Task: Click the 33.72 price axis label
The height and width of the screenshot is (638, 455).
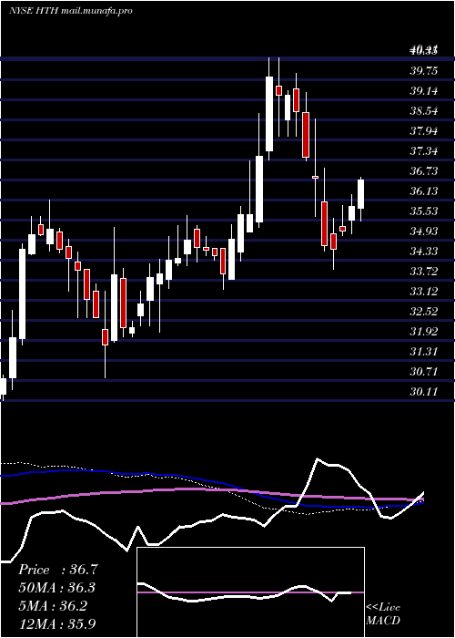Action: (x=424, y=271)
